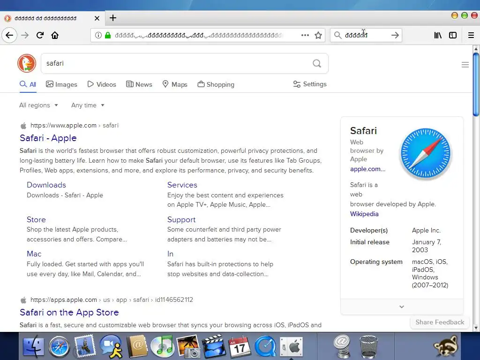The image size is (480, 360).
Task: Open the Support sublink
Action: (x=181, y=219)
